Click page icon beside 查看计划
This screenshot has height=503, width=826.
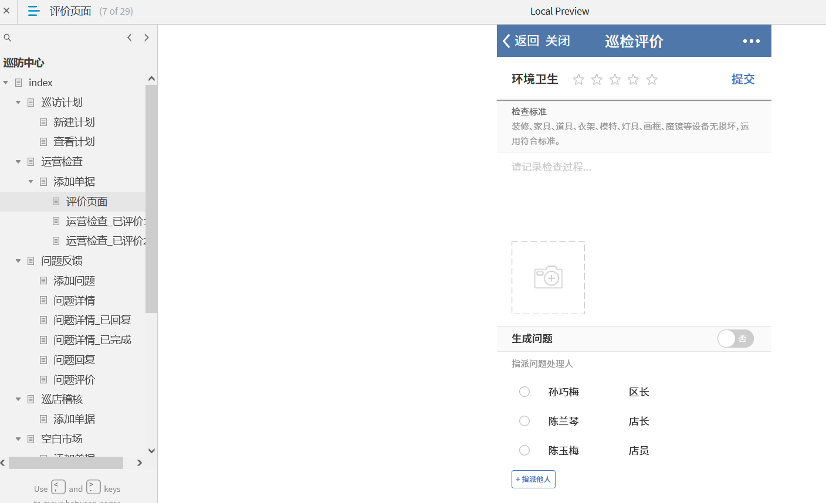tap(43, 142)
